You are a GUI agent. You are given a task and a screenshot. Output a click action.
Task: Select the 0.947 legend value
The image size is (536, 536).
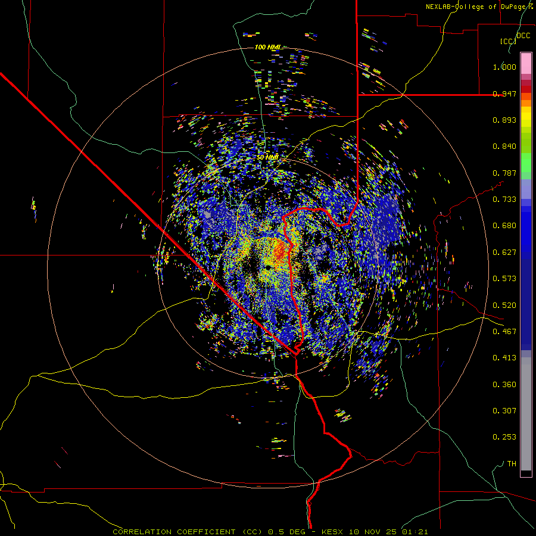point(504,94)
